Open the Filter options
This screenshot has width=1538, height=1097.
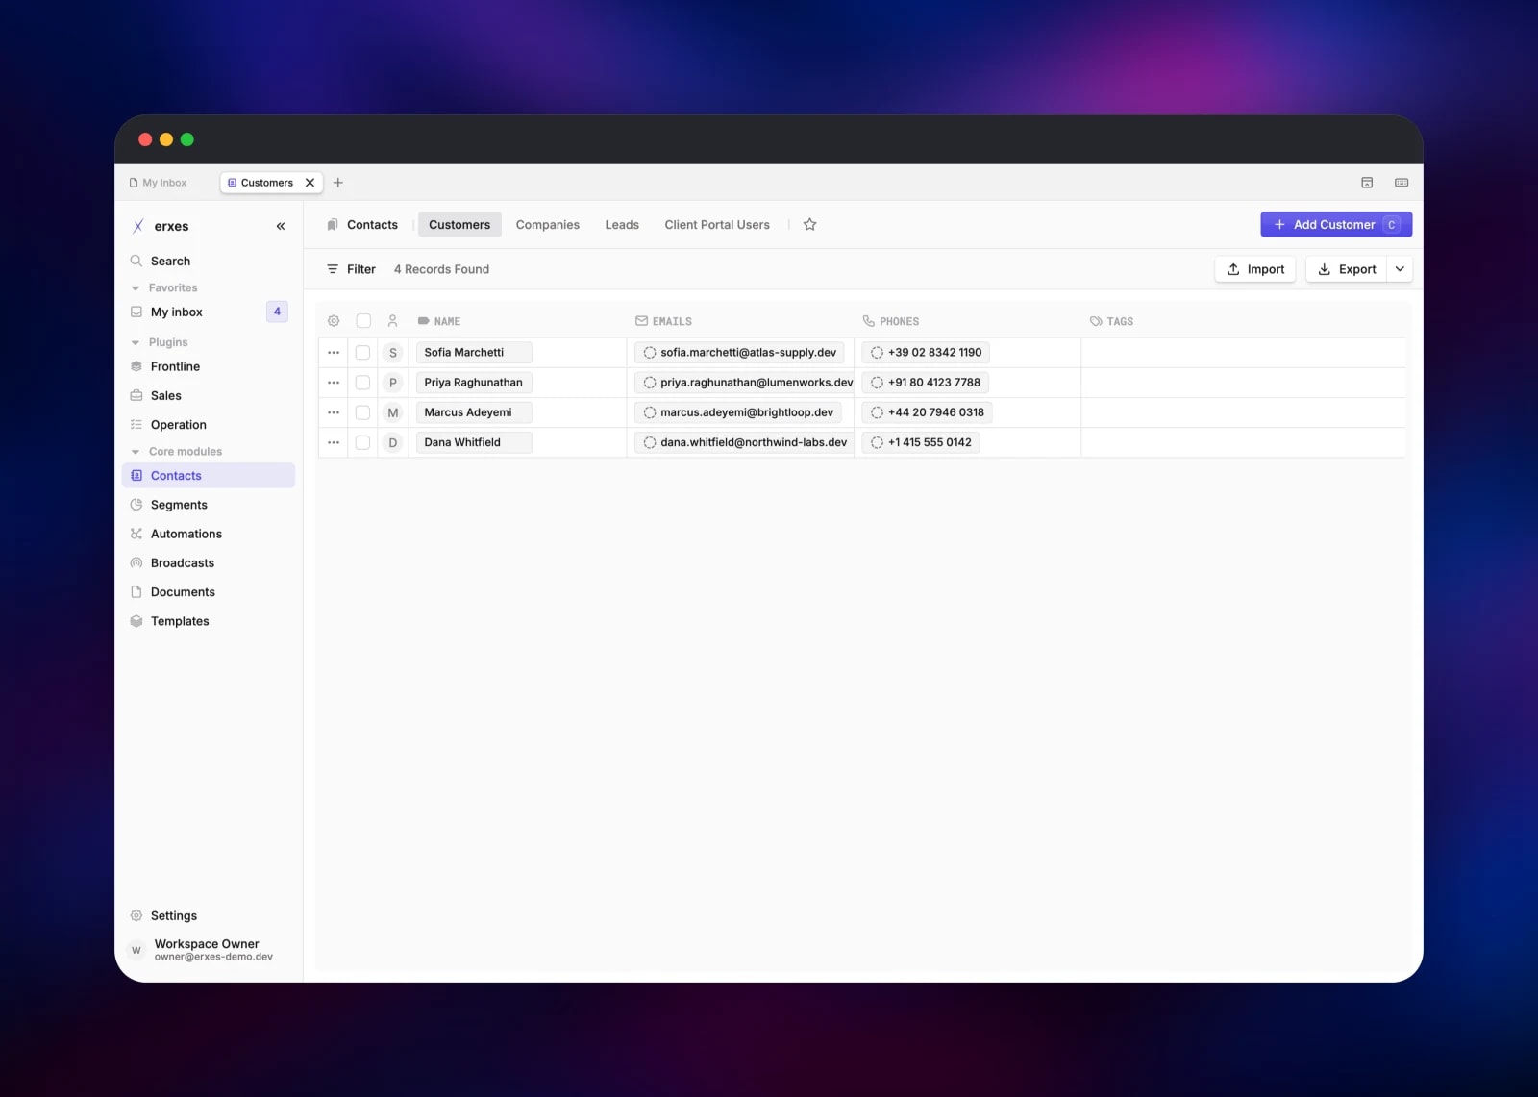click(351, 269)
